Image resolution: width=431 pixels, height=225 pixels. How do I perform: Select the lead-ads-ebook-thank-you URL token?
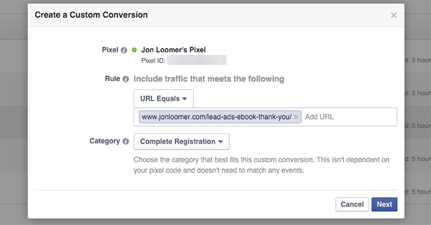click(x=217, y=117)
